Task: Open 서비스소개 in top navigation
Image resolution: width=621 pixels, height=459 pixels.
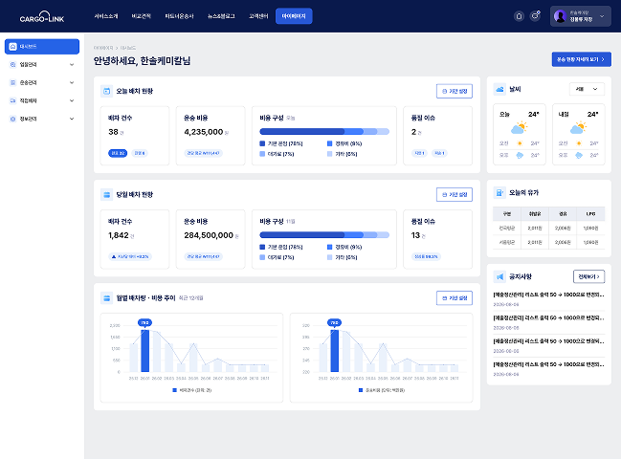Action: click(x=106, y=16)
